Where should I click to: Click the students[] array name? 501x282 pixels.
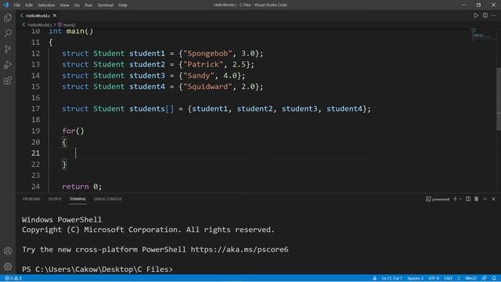(x=151, y=109)
